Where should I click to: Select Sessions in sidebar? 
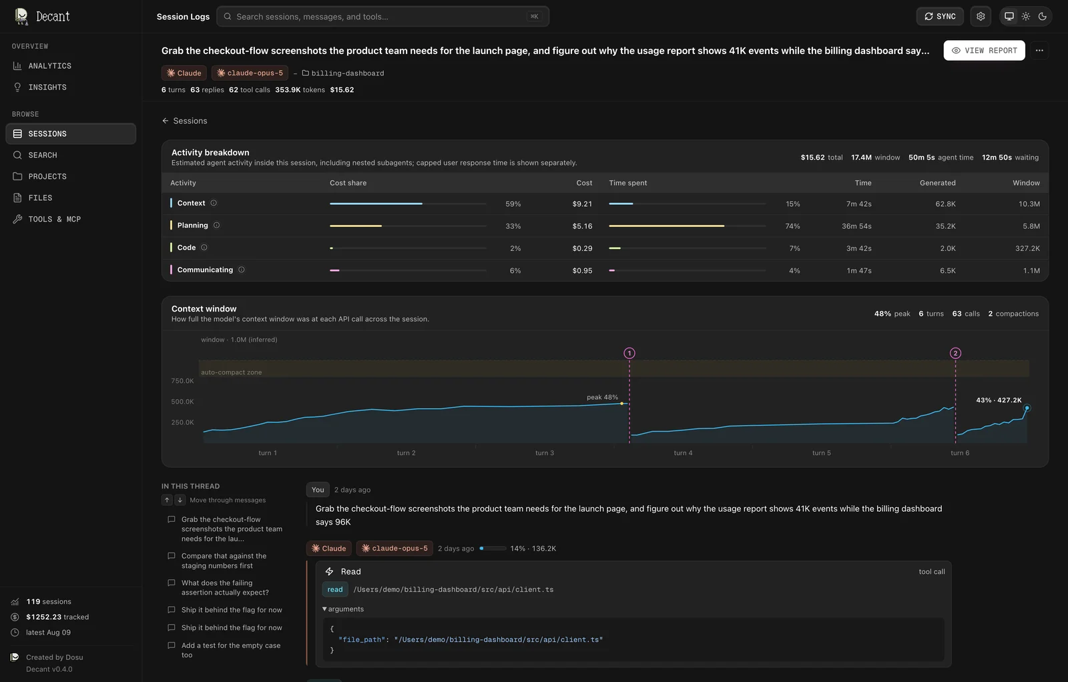(71, 134)
